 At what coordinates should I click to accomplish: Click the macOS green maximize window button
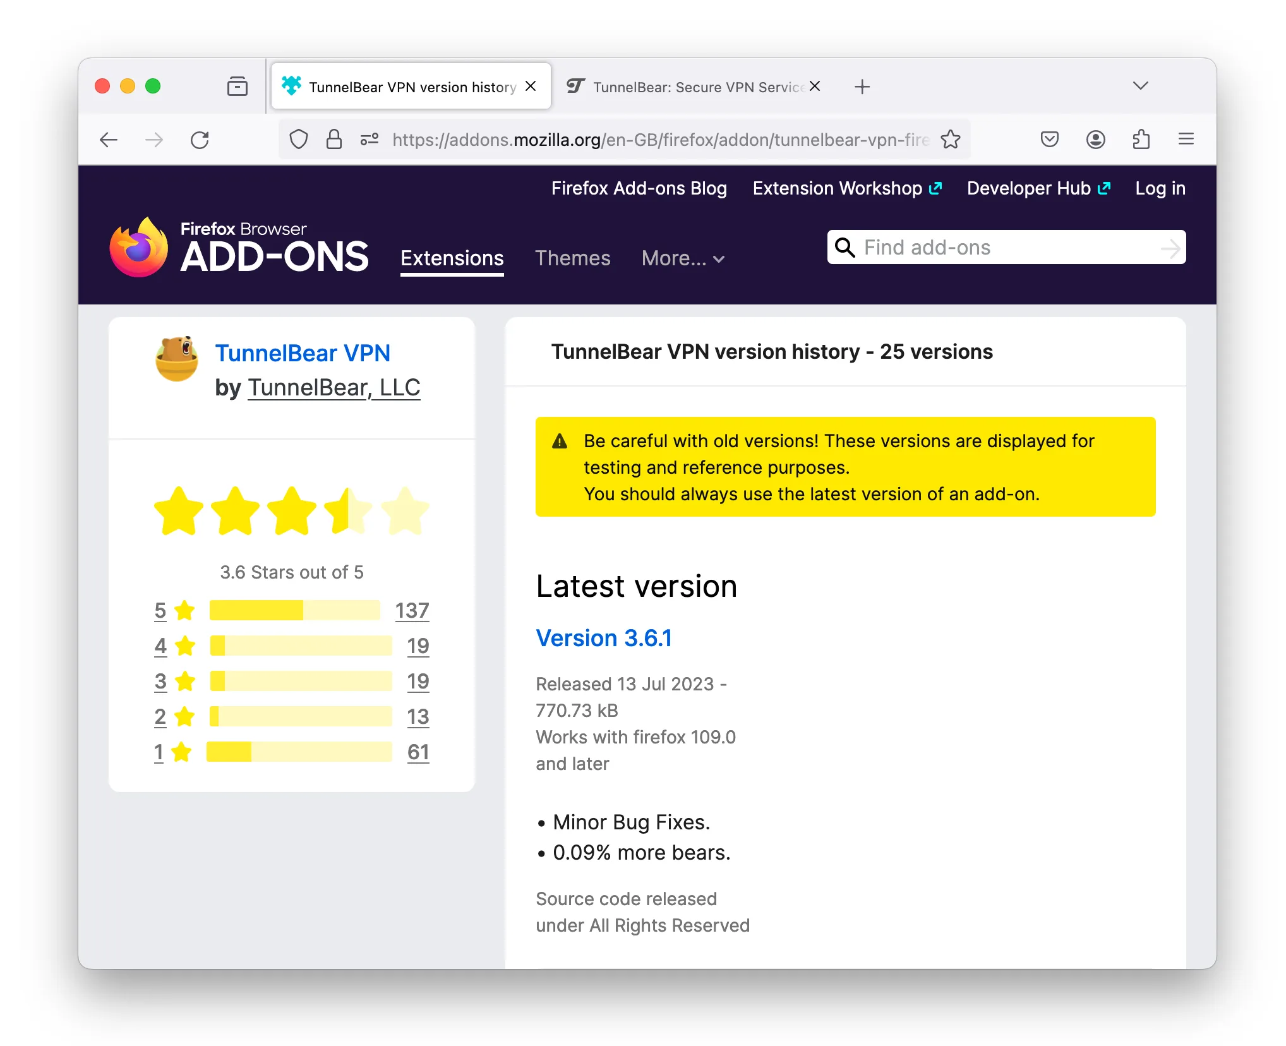[153, 86]
